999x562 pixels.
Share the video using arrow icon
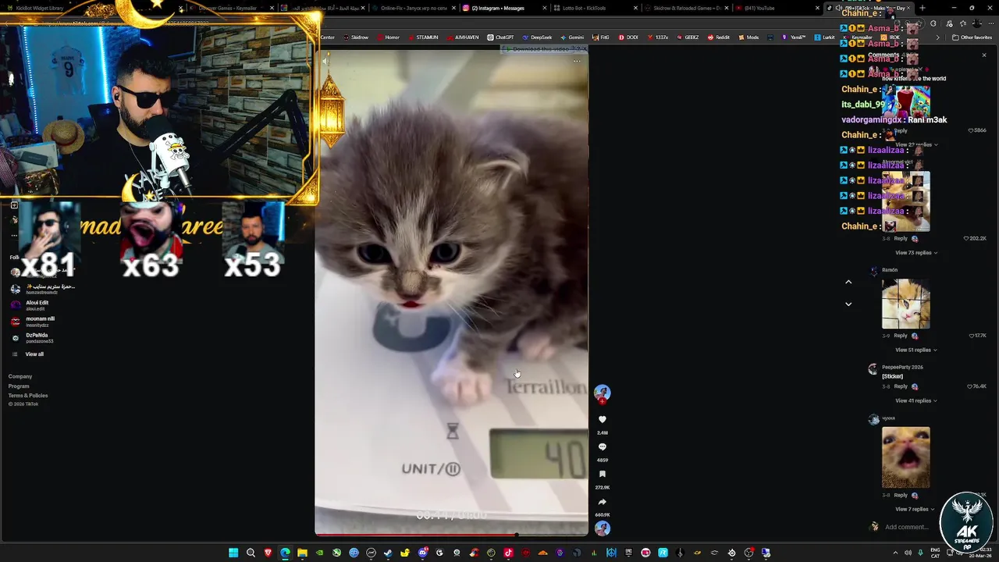(602, 502)
